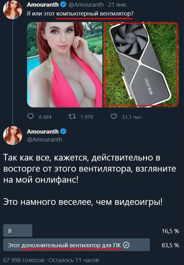
Task: Click the Amouranth name in second tweet
Action: pyautogui.click(x=43, y=132)
